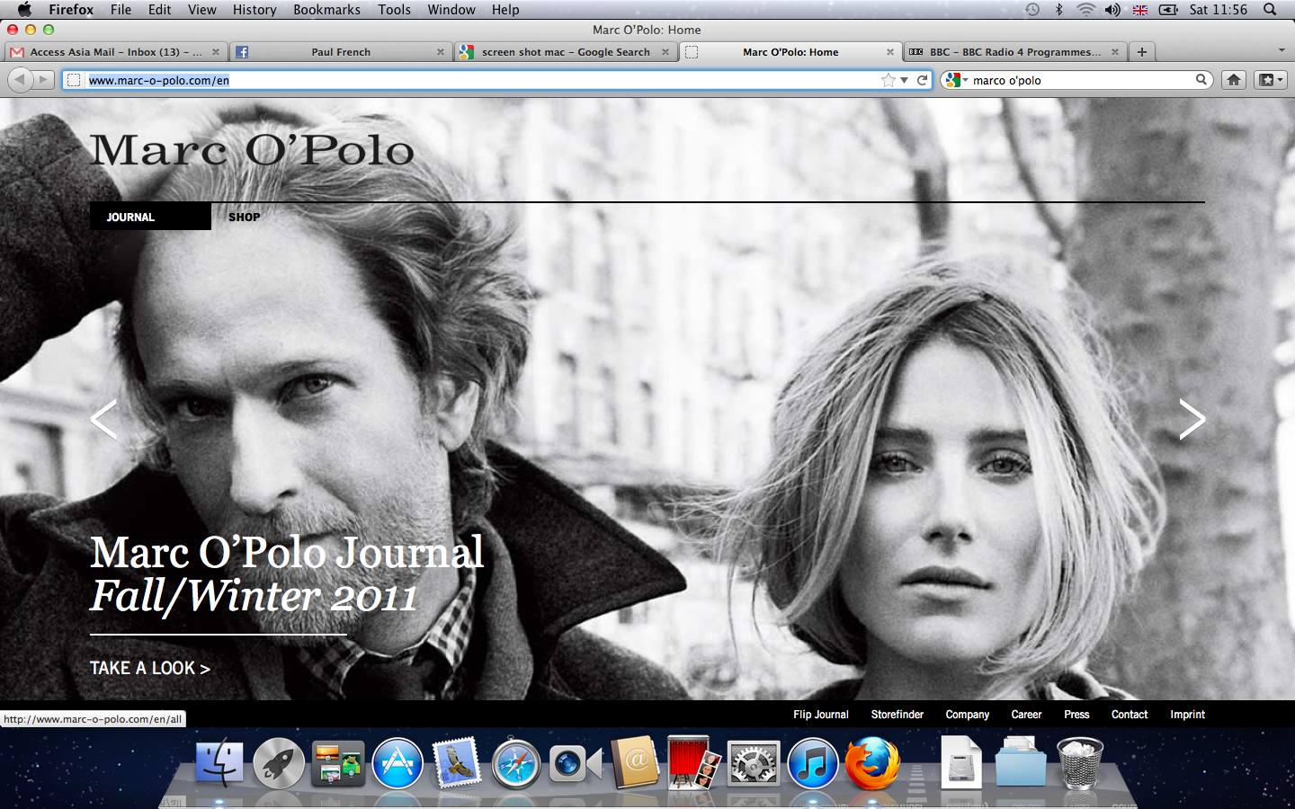The width and height of the screenshot is (1295, 809).
Task: Open the Apple menu
Action: click(x=24, y=9)
